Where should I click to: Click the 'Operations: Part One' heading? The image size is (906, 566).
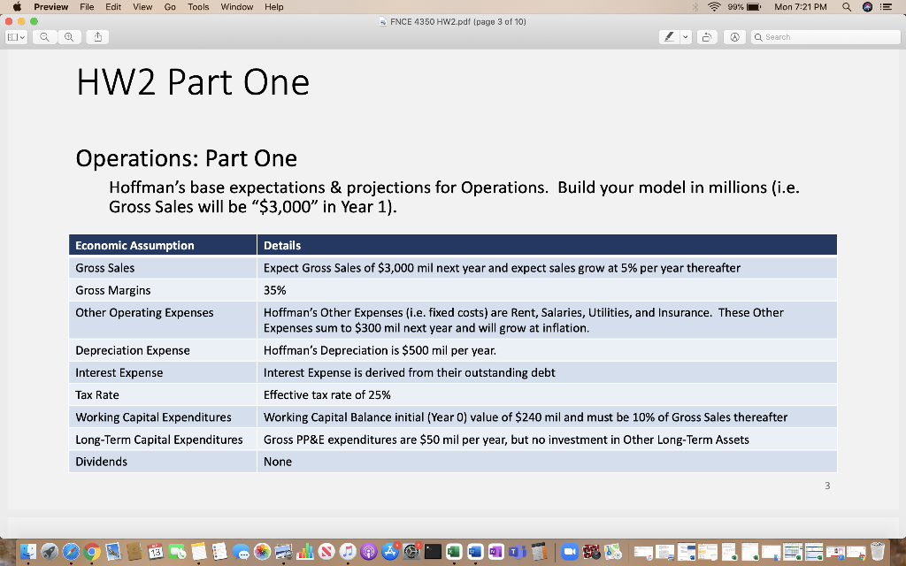(x=186, y=158)
